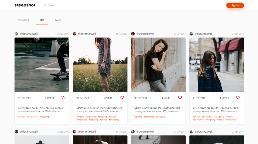
Task: Click "61 404 like's" under the field photo
Action: tap(83, 98)
